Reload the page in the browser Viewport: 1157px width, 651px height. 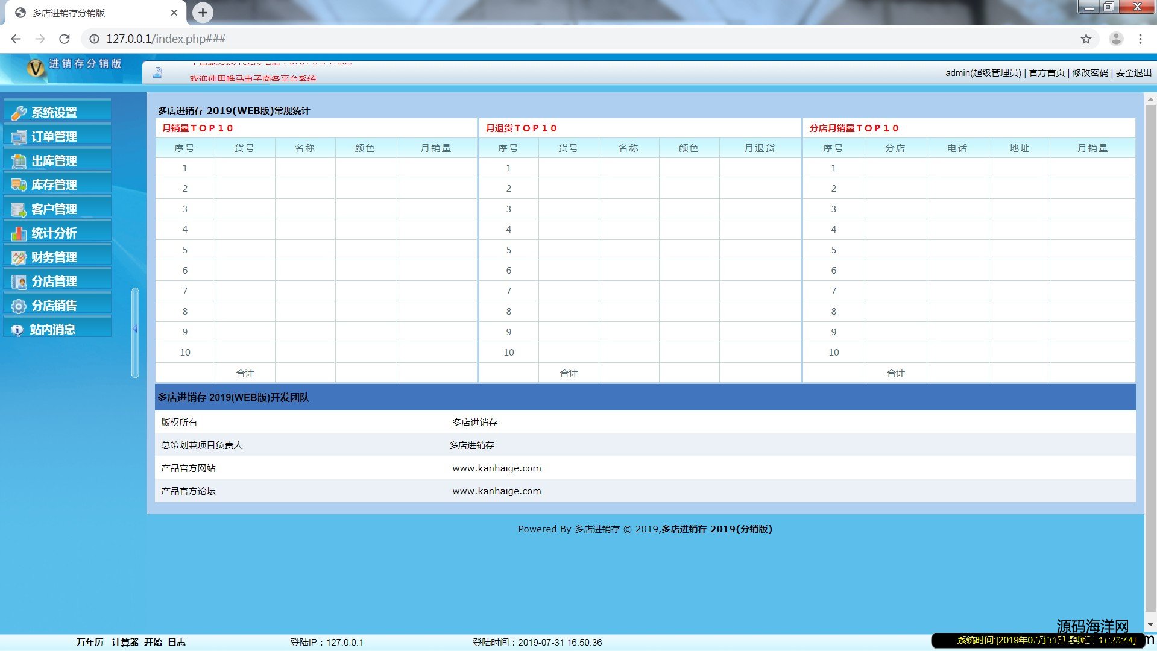click(65, 39)
